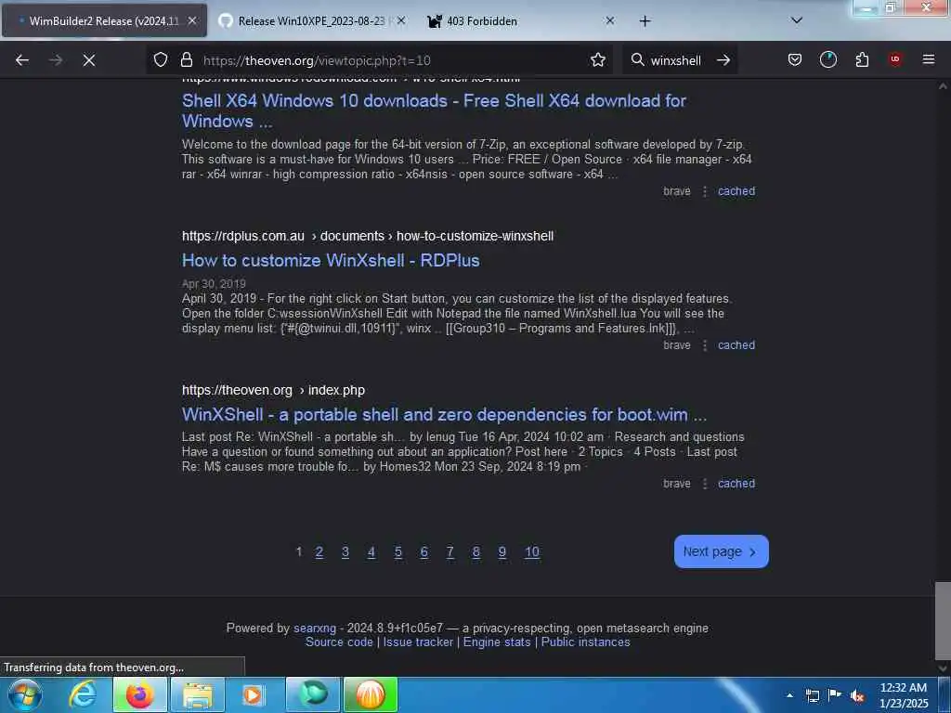Open the Issue tracker footer link
951x713 pixels.
click(x=418, y=642)
